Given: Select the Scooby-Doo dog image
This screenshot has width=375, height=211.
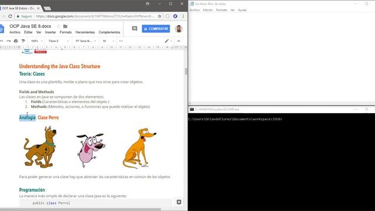Looking at the screenshot, I should click(40, 147).
